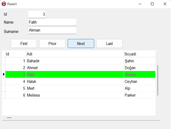
Task: Select the Soyadi column header
Action: [140, 54]
